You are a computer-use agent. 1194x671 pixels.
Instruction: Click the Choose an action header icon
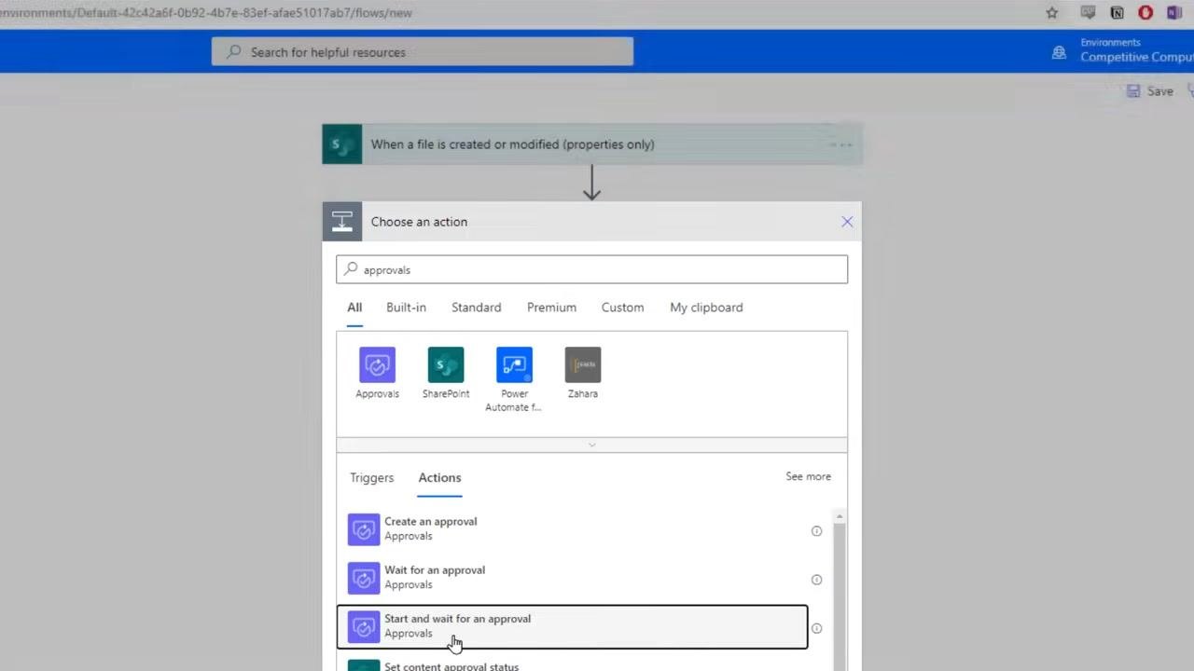[x=342, y=222]
